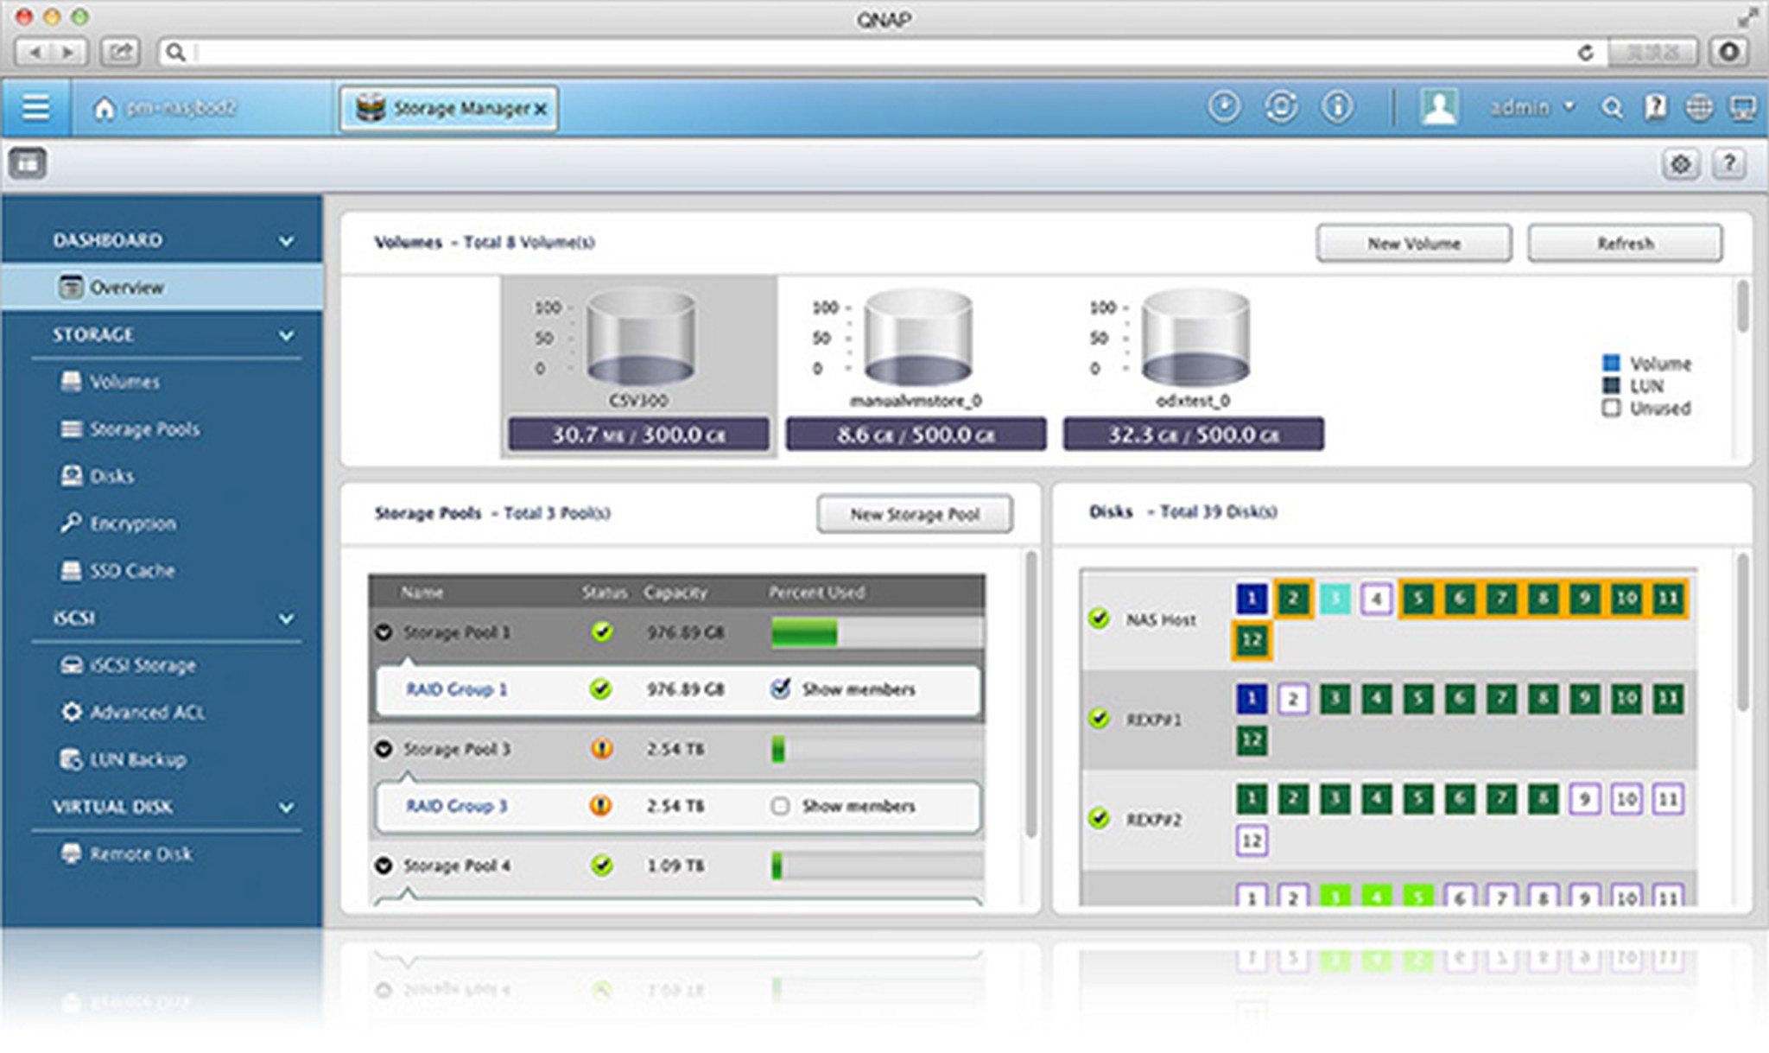Image resolution: width=1769 pixels, height=1053 pixels.
Task: Click the New Storage Pool button
Action: tap(914, 514)
